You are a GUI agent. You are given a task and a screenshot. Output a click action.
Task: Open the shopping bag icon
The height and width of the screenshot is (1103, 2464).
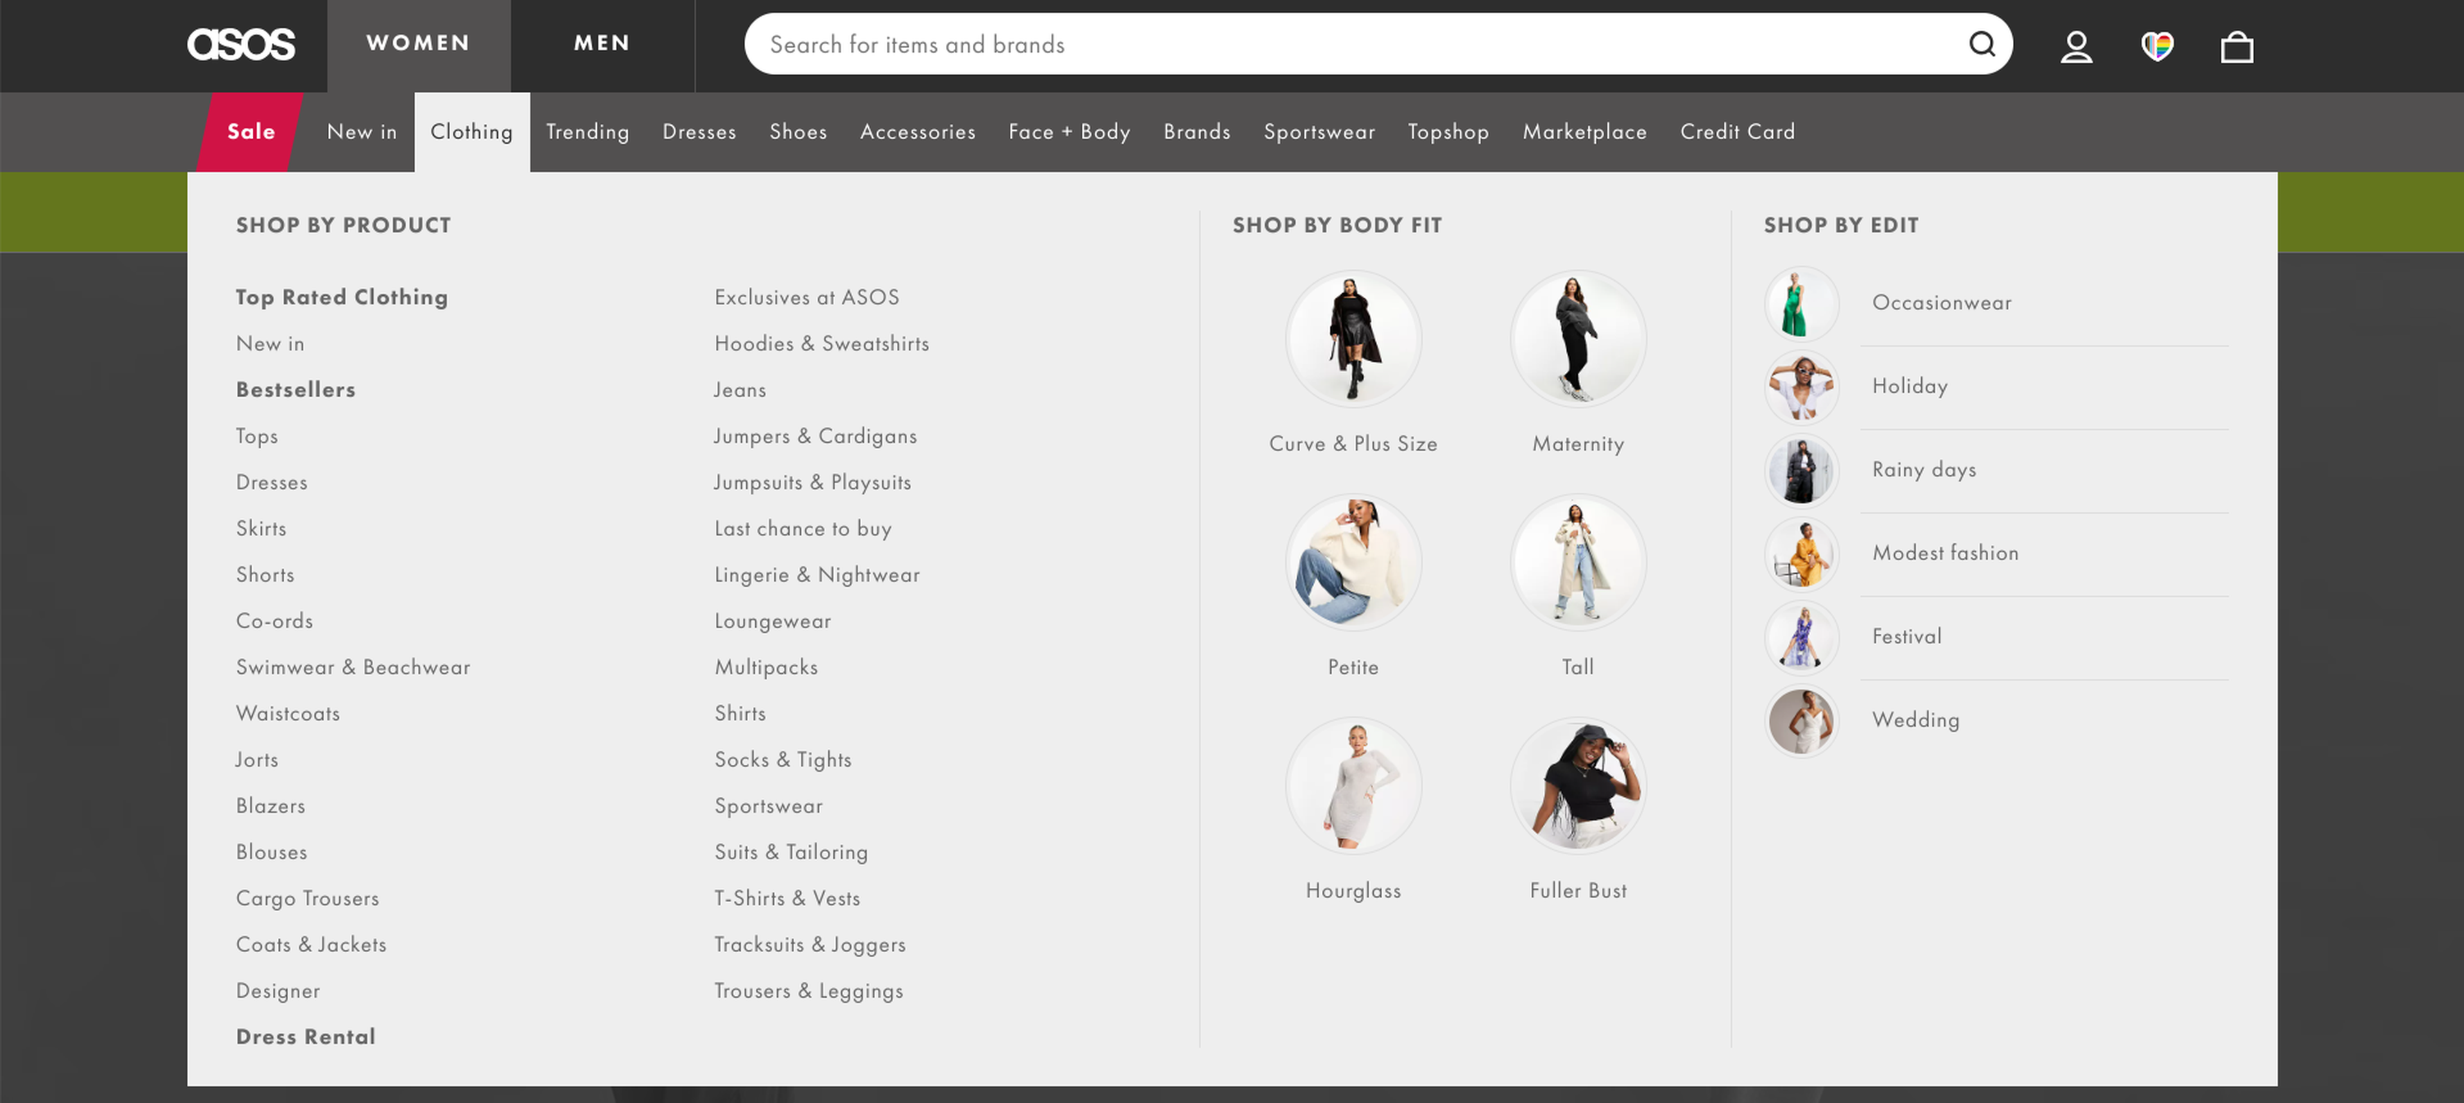coord(2236,46)
